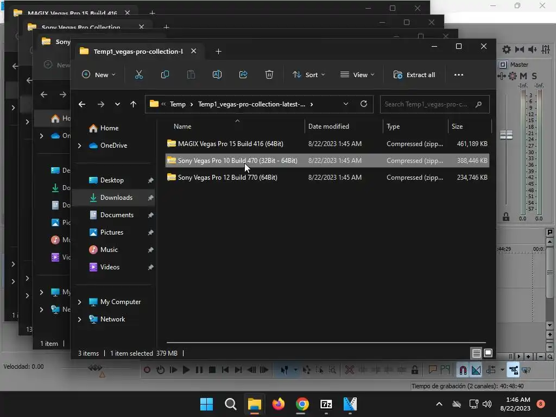This screenshot has height=417, width=556.
Task: Select the Zoom Edit tool in Vegas
Action: pos(332,370)
